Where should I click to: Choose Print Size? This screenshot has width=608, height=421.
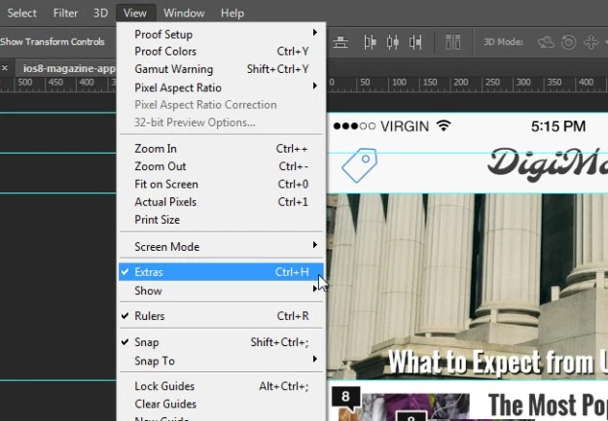221,220
